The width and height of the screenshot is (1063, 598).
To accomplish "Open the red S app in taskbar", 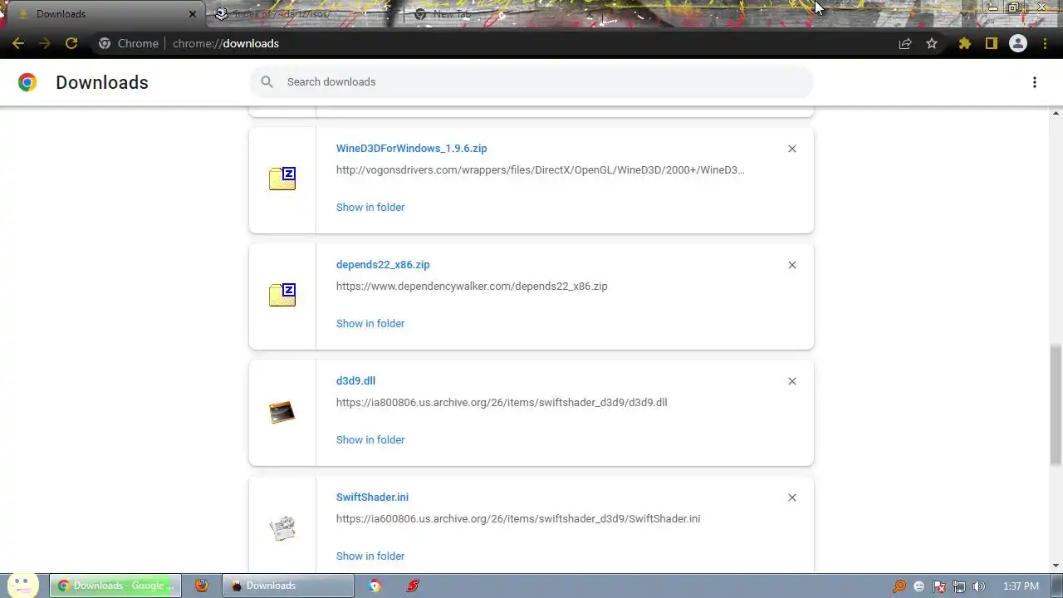I will (413, 586).
